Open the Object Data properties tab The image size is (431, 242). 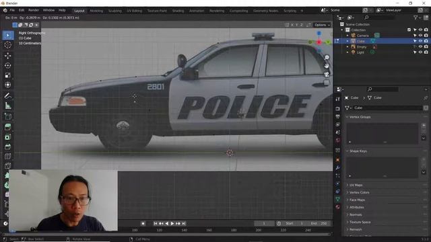pyautogui.click(x=338, y=199)
